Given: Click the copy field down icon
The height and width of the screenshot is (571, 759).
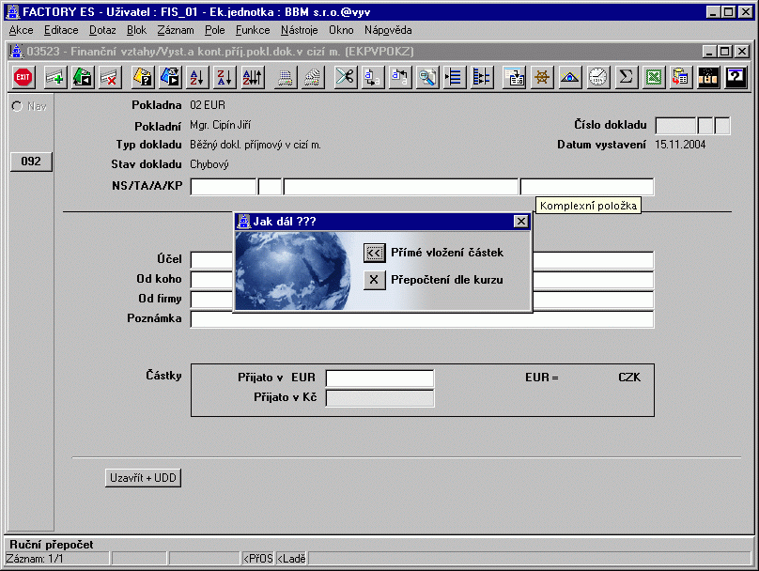Looking at the screenshot, I should pos(373,77).
